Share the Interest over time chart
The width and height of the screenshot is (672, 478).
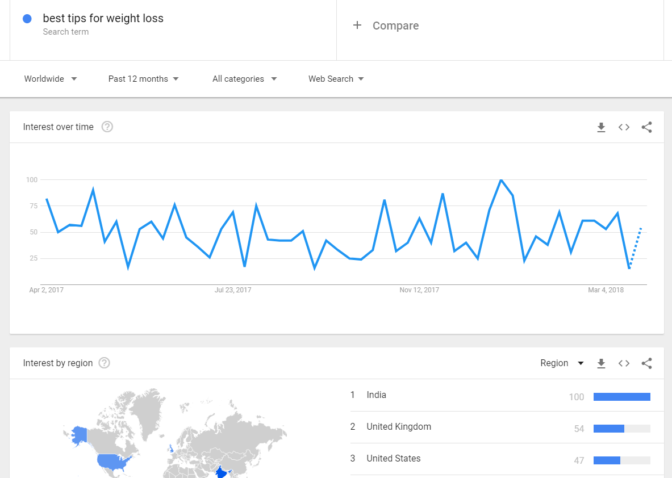646,127
